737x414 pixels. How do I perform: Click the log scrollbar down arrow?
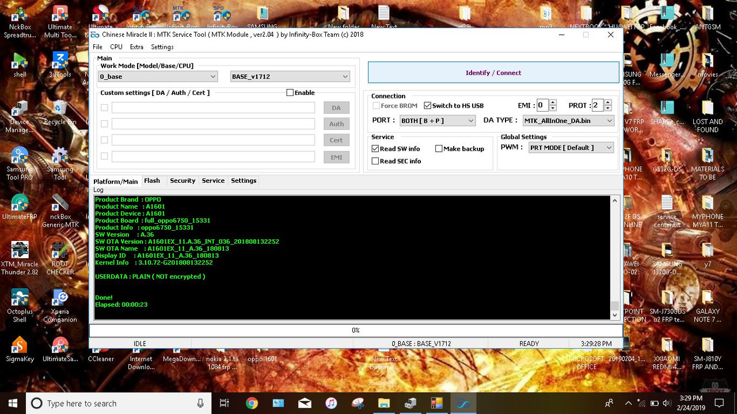pyautogui.click(x=614, y=315)
